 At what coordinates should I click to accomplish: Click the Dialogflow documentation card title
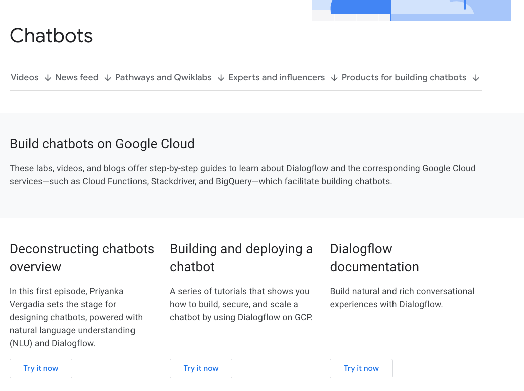(x=374, y=257)
